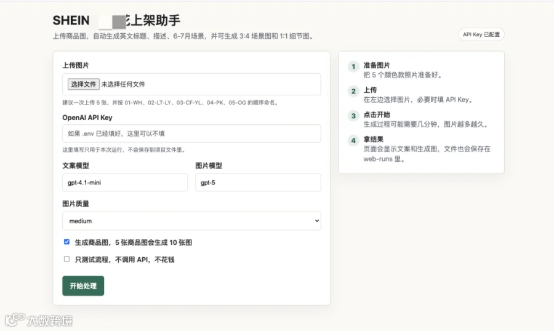Click the 文案模型 gpt-4.1-mini field
The width and height of the screenshot is (554, 331).
125,182
